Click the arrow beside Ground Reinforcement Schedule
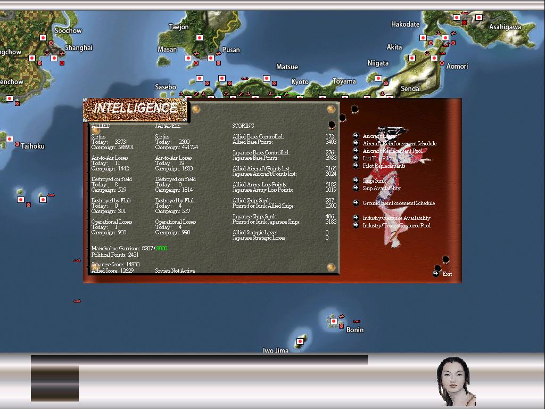The width and height of the screenshot is (545, 409). point(356,203)
